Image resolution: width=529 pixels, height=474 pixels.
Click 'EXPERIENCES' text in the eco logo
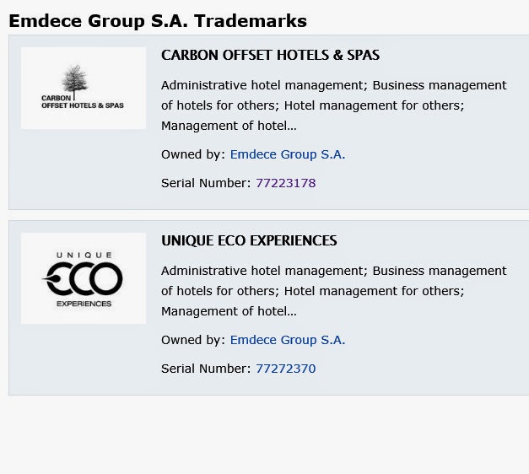click(x=84, y=304)
